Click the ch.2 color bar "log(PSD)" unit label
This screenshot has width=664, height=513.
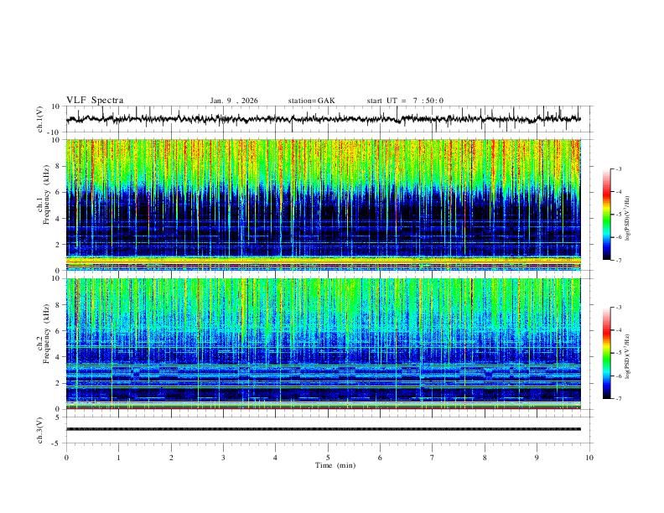627,356
